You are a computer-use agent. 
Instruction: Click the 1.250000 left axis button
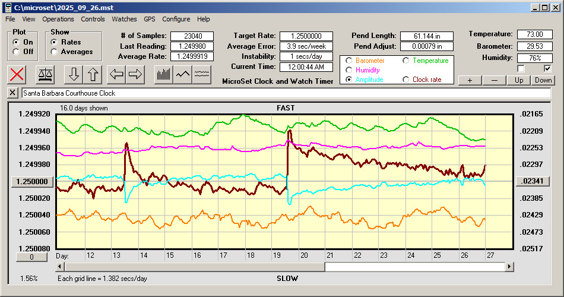coord(33,182)
